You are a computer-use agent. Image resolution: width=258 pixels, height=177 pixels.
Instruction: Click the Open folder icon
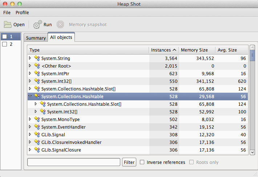[x=8, y=25]
